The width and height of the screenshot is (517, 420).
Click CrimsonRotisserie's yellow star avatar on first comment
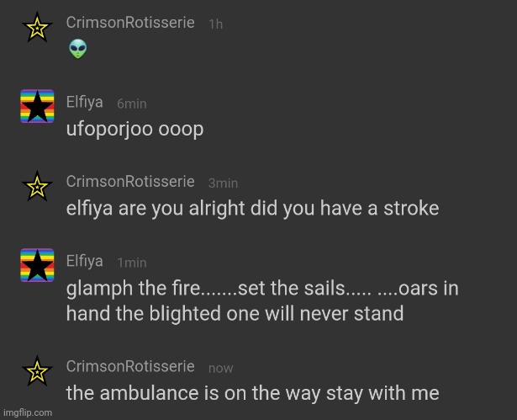point(37,27)
